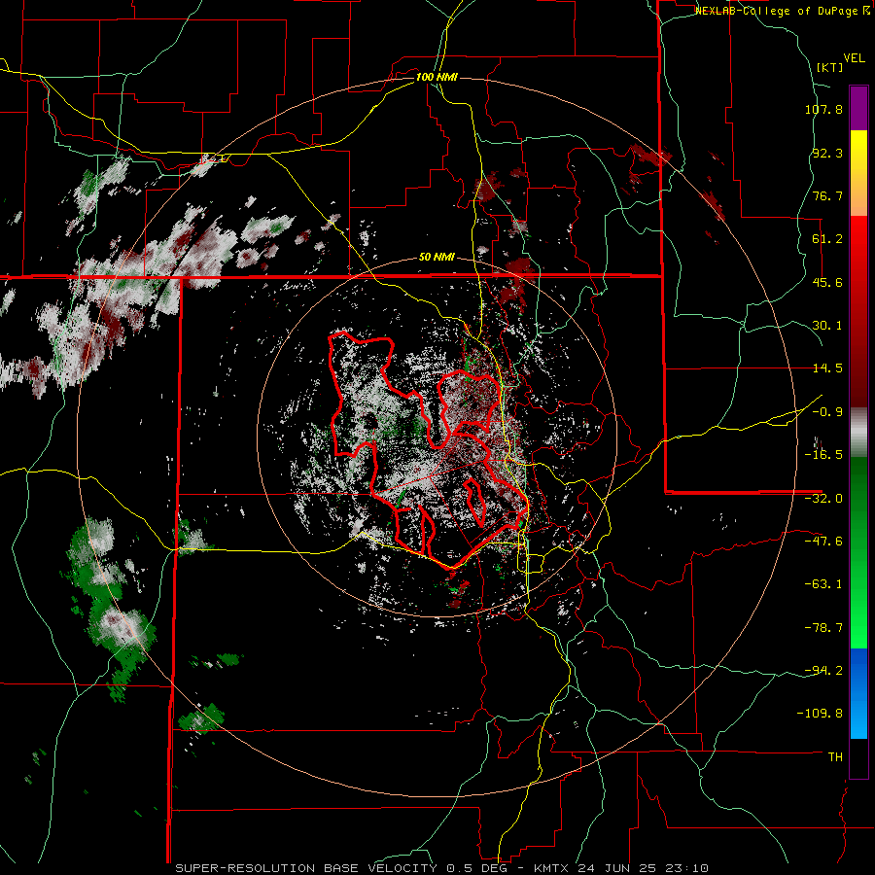Select the -63.1 legend value

click(823, 584)
